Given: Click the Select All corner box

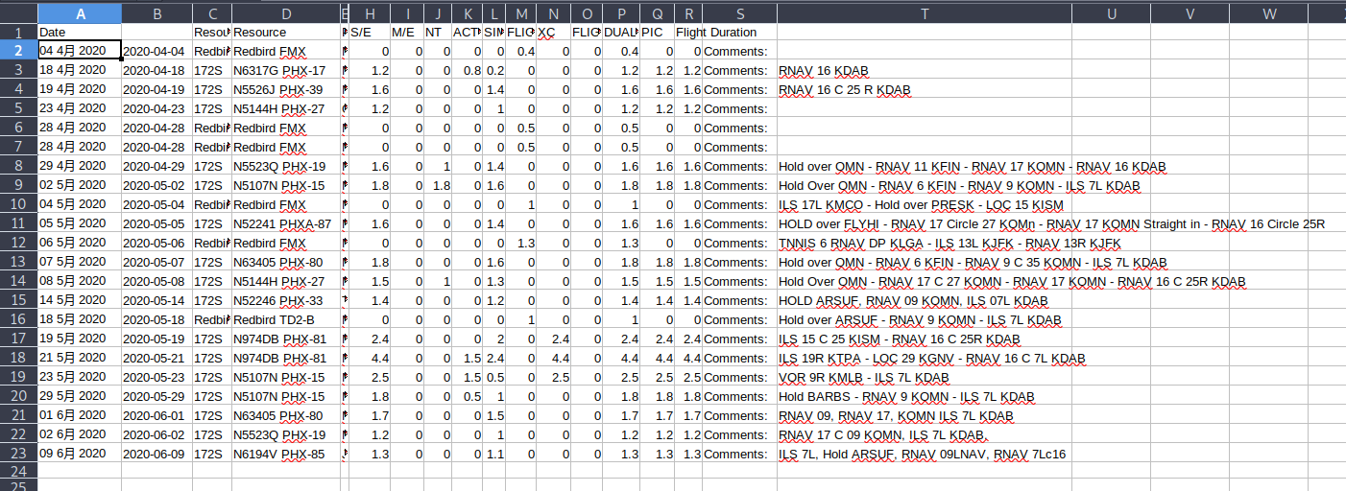Looking at the screenshot, I should [x=18, y=13].
